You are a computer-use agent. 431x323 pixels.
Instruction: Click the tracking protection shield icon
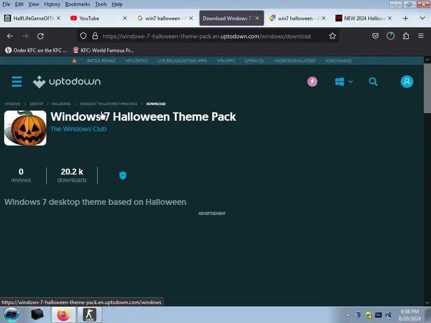click(x=83, y=36)
